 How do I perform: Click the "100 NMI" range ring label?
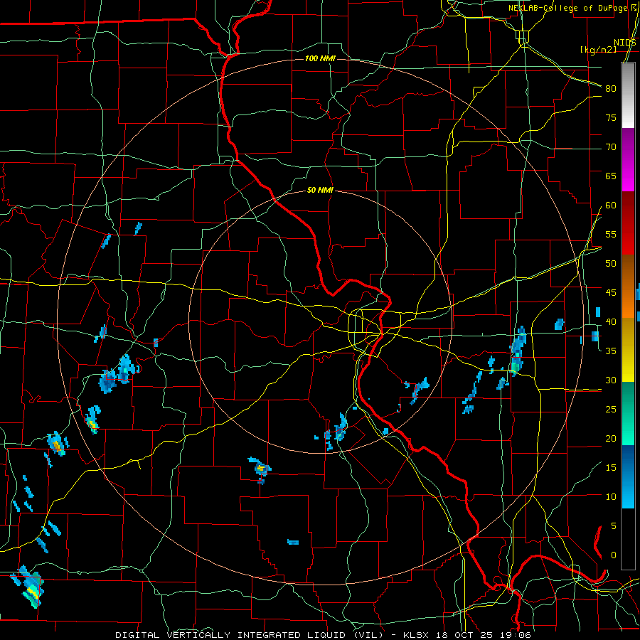coord(321,59)
